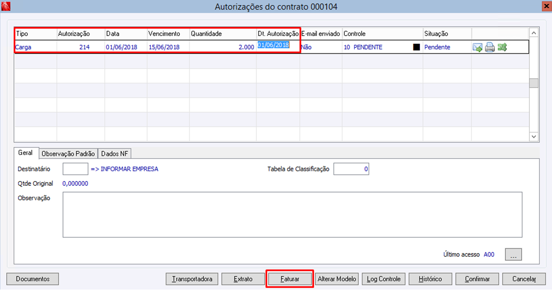The width and height of the screenshot is (552, 291).
Task: Click the Transportadora button
Action: point(192,279)
